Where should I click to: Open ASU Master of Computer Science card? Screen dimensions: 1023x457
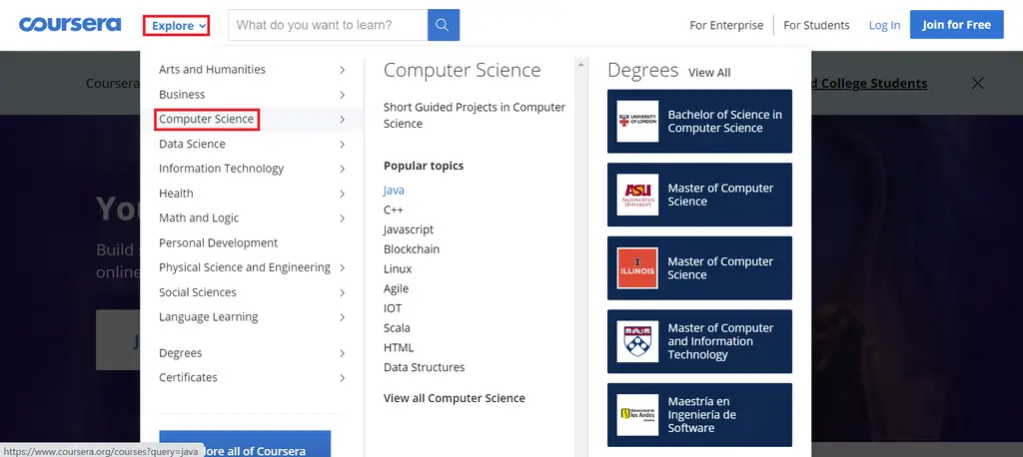tap(699, 195)
